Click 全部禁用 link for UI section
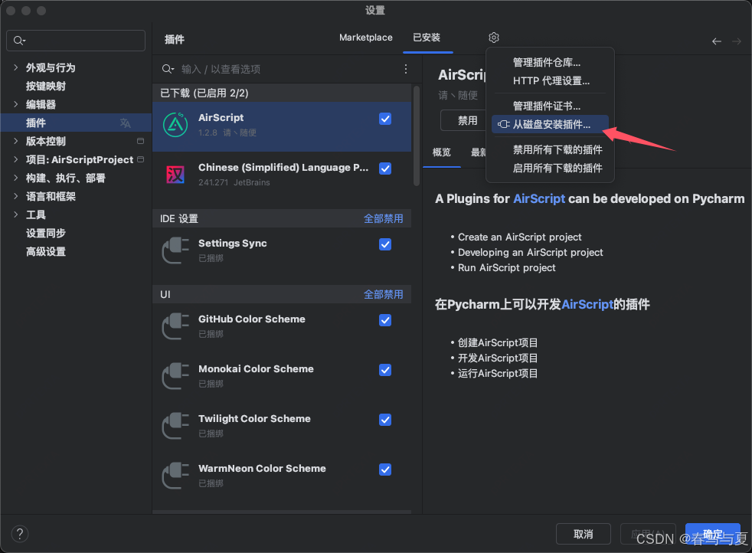752x553 pixels. (x=383, y=294)
